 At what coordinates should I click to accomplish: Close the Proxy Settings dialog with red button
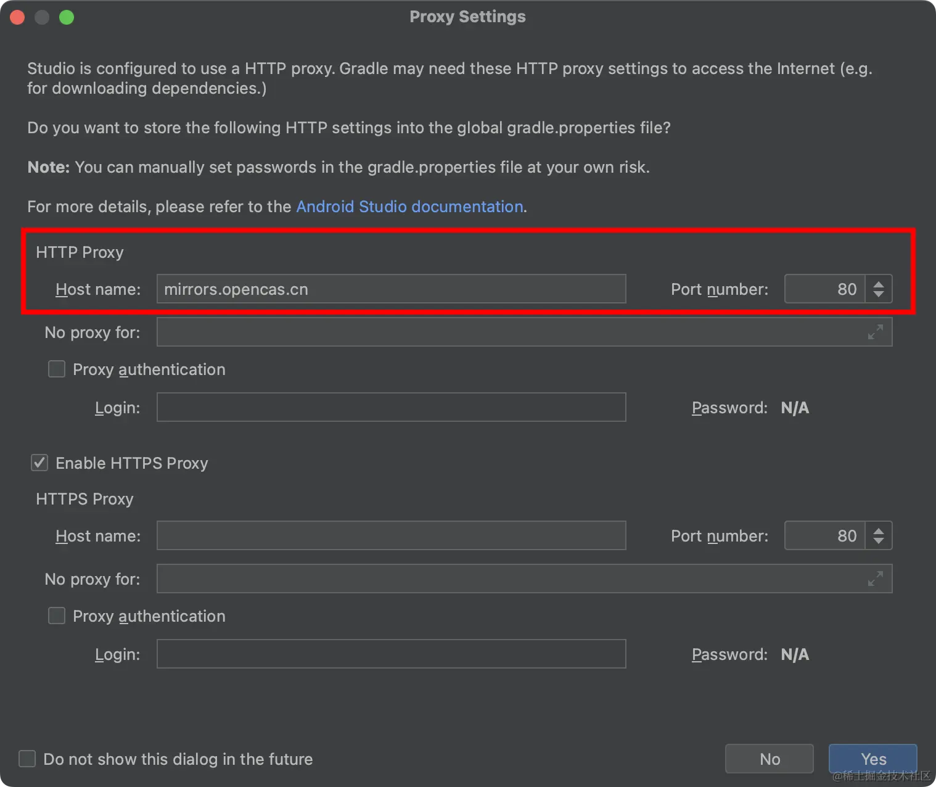pos(17,17)
